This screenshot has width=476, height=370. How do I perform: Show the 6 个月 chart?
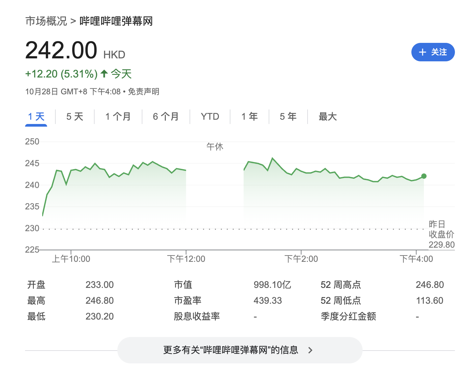[166, 116]
